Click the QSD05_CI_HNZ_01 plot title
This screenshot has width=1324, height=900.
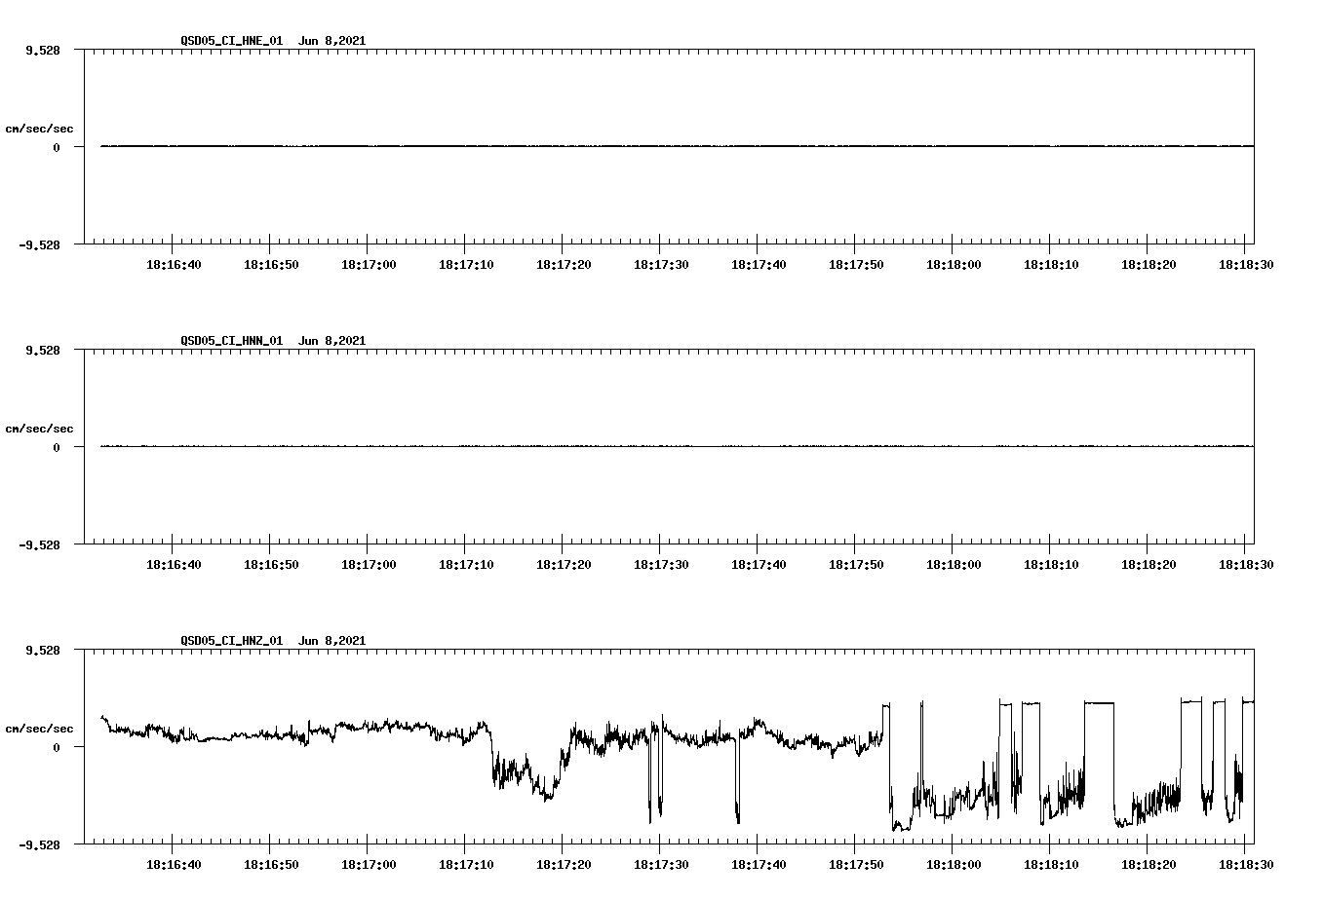tap(273, 641)
